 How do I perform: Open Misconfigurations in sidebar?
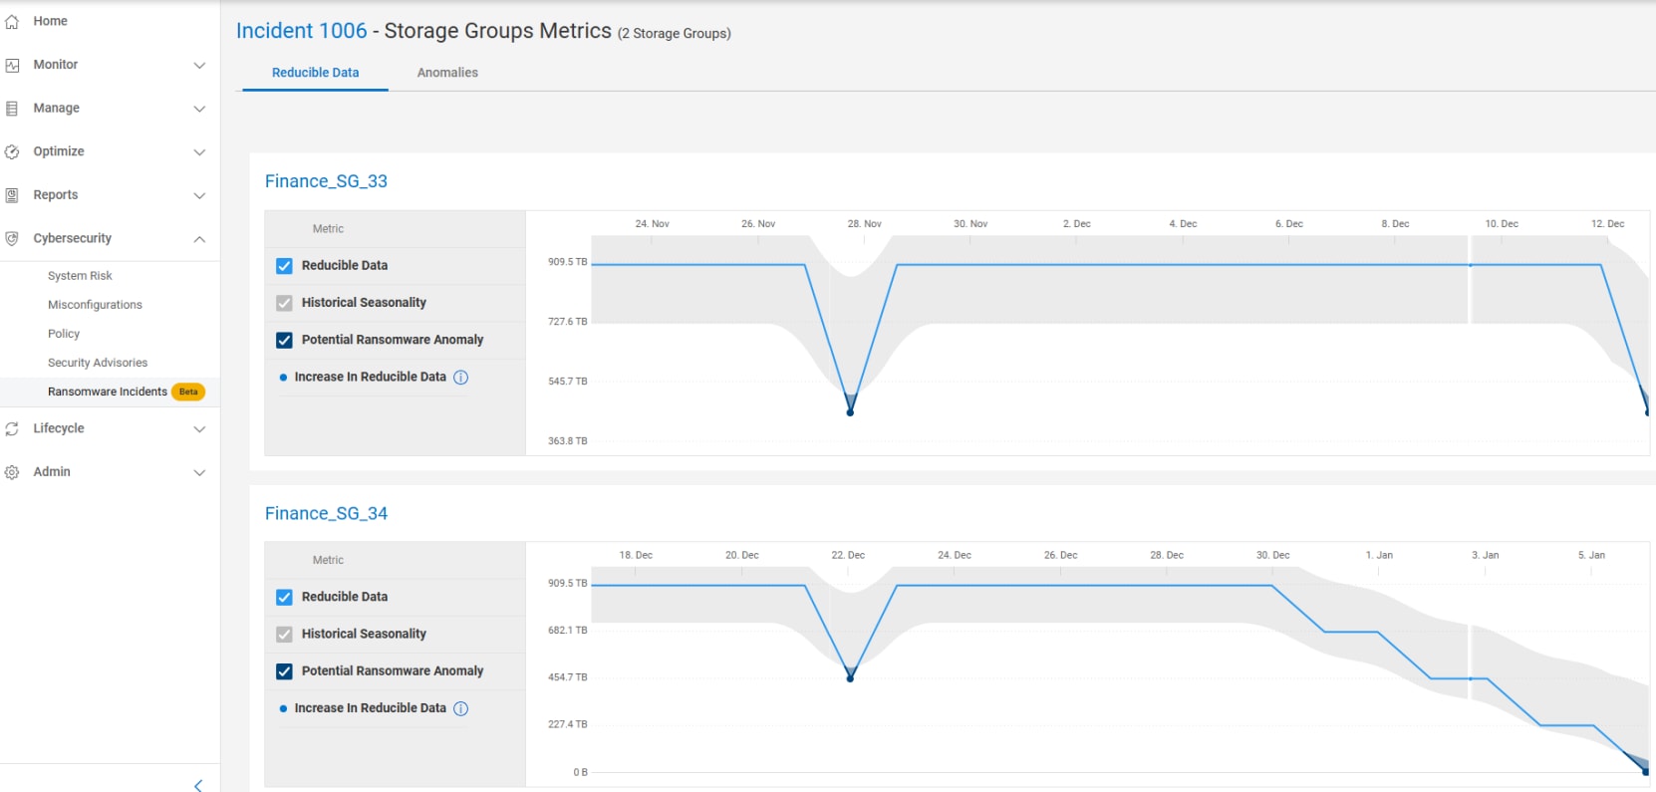95,305
